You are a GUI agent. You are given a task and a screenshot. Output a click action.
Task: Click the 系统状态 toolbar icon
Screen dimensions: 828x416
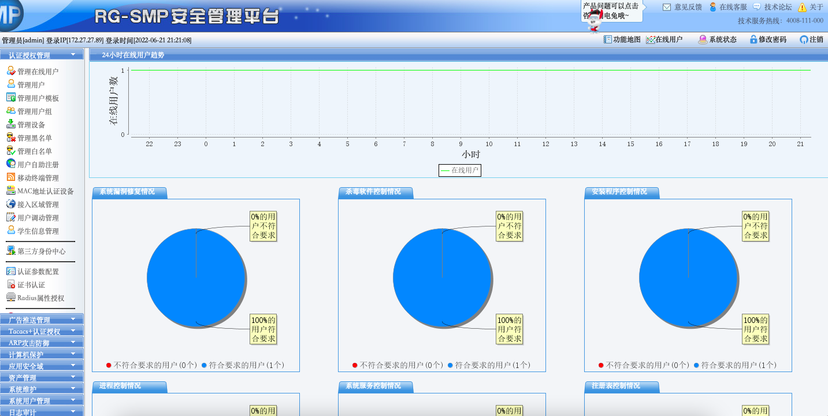click(703, 39)
